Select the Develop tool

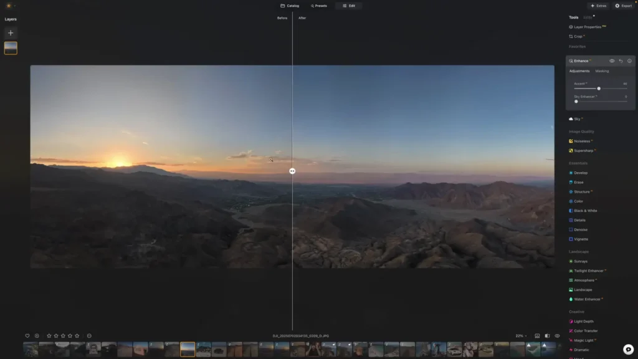click(x=581, y=173)
